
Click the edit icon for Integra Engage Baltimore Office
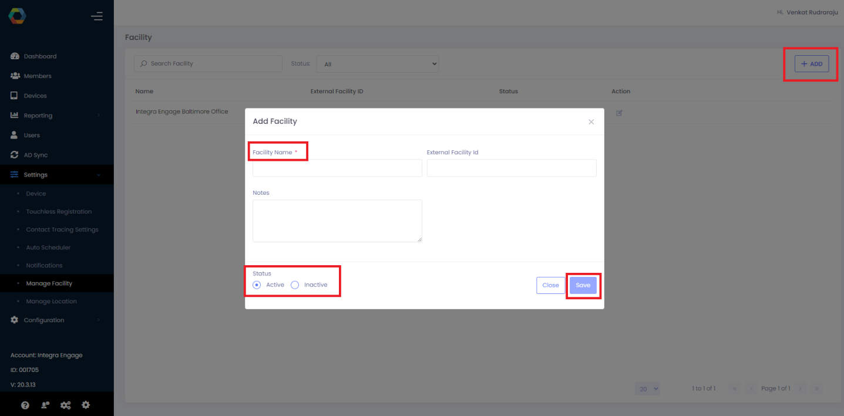pos(619,111)
